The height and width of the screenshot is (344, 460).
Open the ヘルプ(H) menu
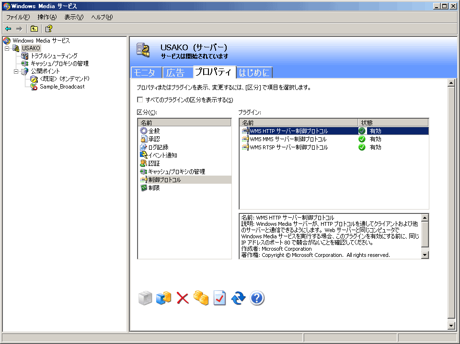pos(102,17)
